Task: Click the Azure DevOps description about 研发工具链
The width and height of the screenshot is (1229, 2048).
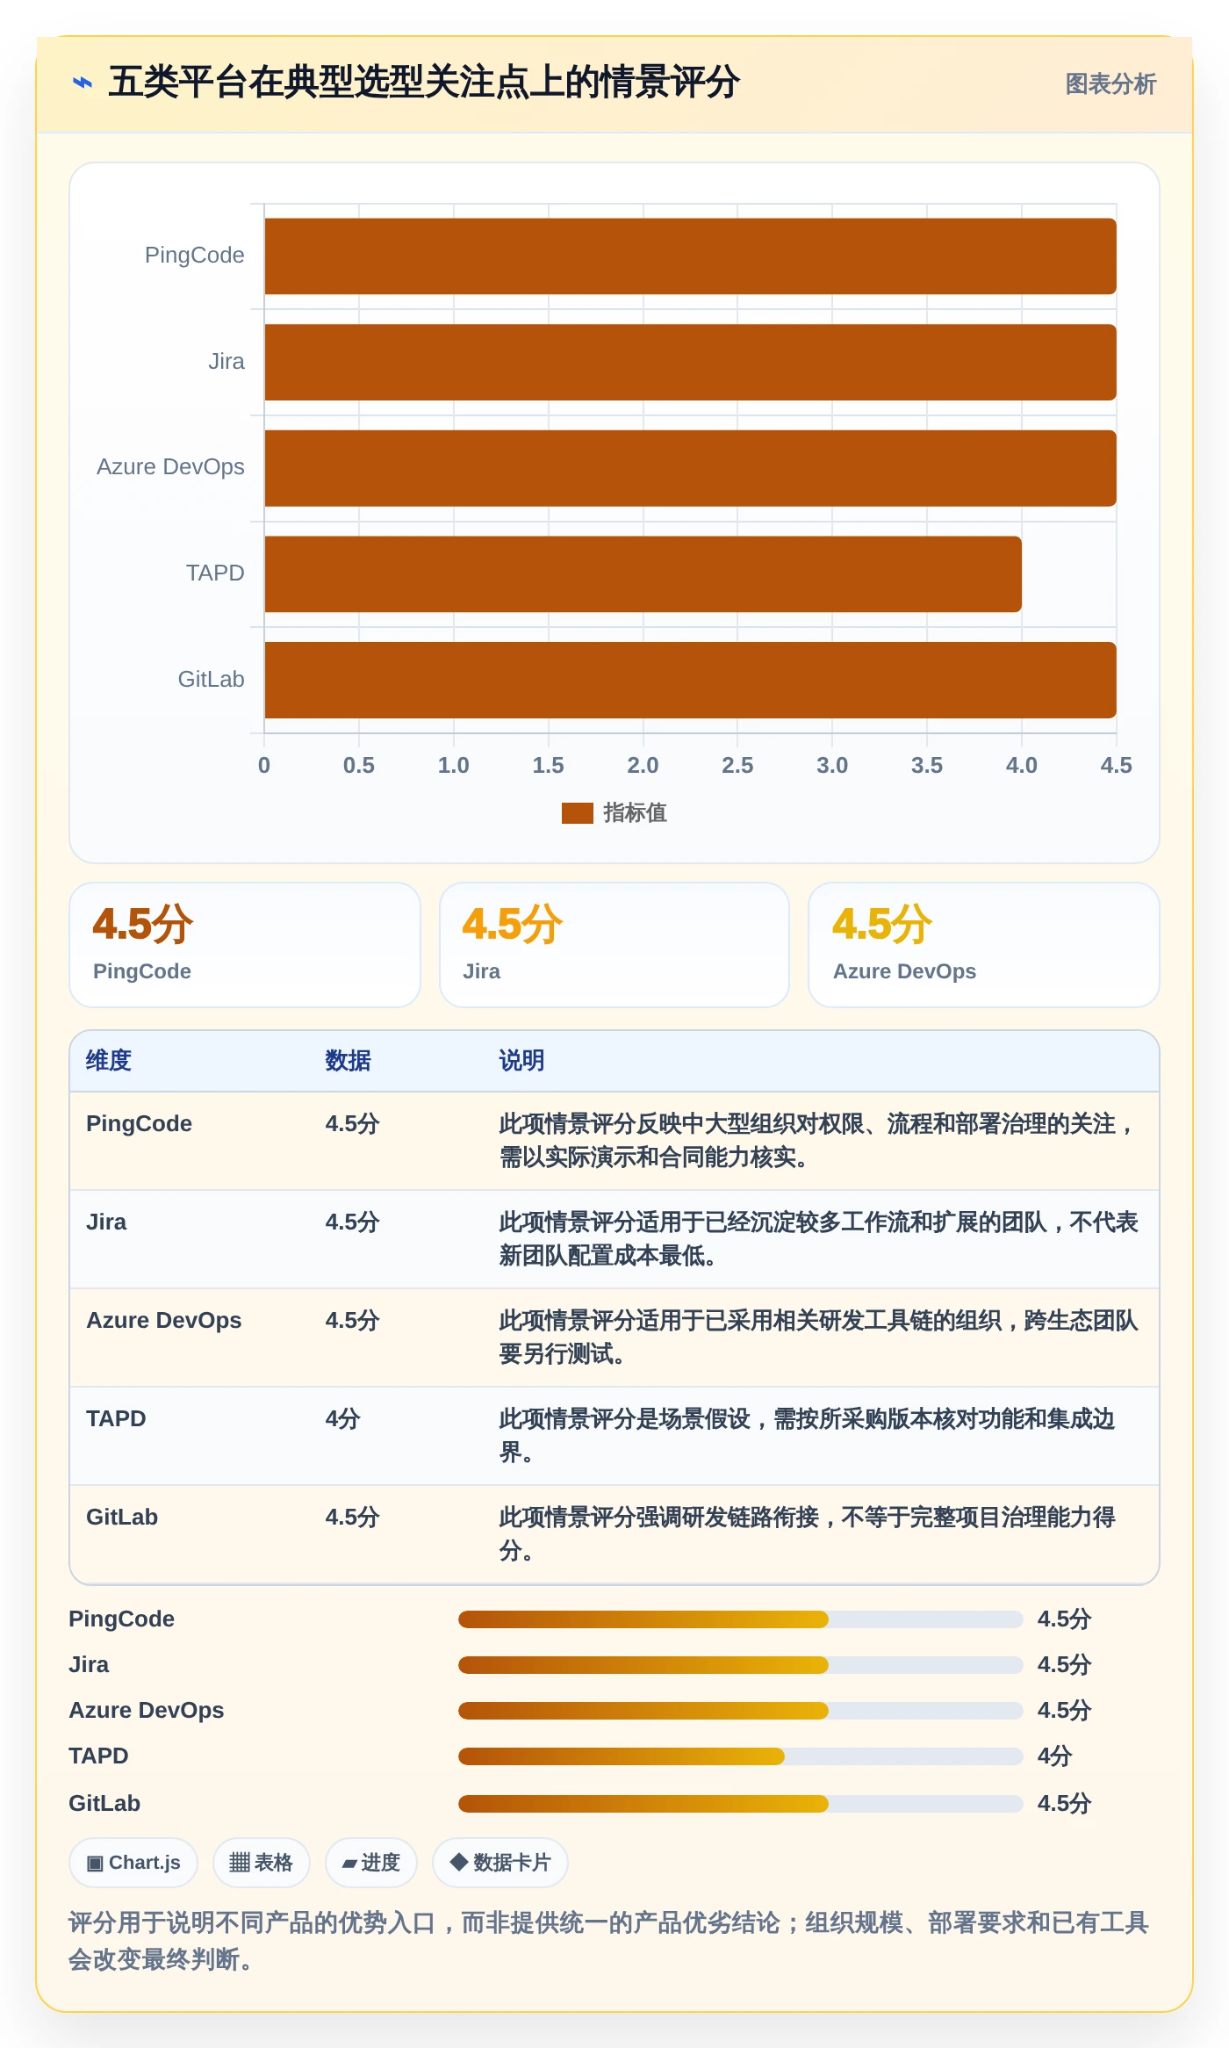Action: (x=819, y=1338)
